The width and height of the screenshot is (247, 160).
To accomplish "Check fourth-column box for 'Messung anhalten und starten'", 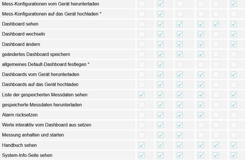I will (201, 135).
